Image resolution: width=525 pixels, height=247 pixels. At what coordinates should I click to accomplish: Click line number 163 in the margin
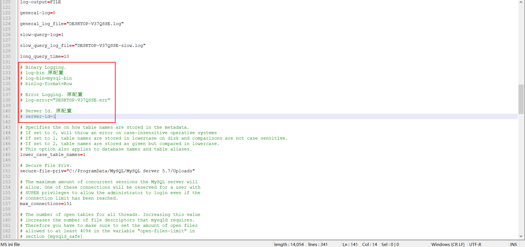(7, 236)
